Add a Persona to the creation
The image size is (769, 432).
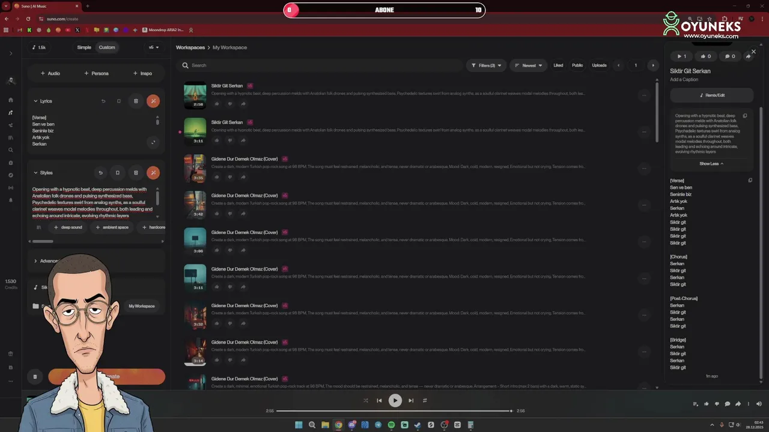point(96,73)
